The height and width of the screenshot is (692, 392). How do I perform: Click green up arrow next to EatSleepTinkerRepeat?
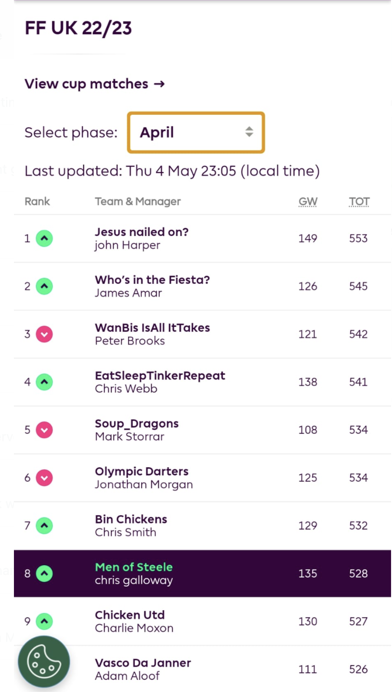tap(45, 382)
